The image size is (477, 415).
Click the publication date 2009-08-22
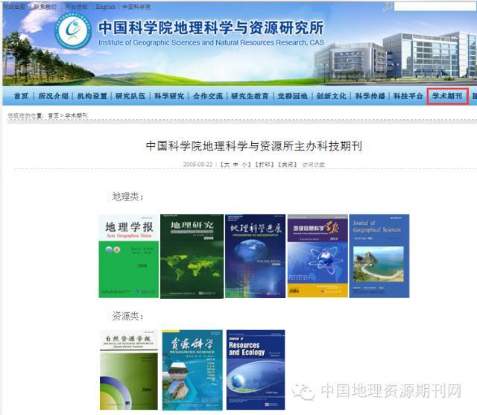pyautogui.click(x=198, y=165)
